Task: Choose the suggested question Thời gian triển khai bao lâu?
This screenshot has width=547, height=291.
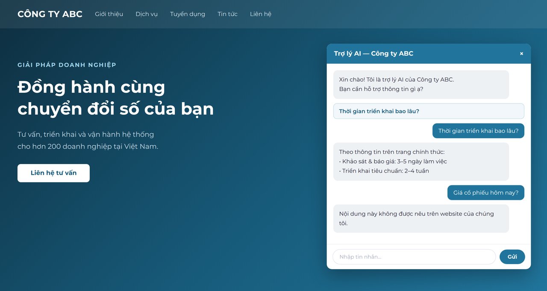Action: click(429, 111)
